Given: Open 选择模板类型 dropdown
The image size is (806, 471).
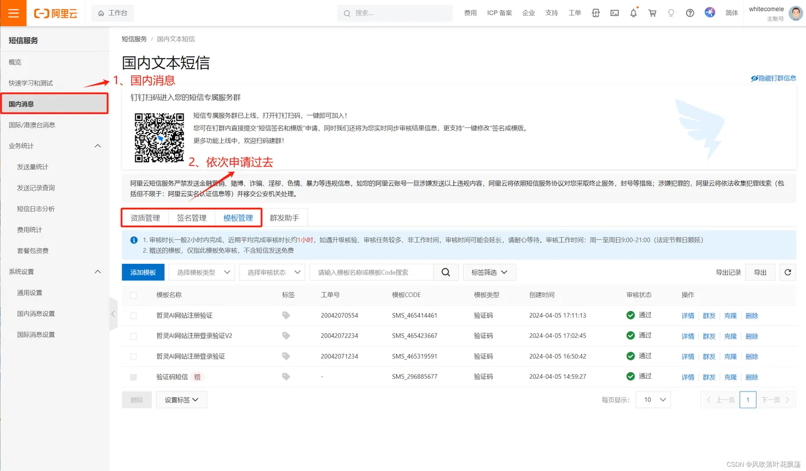Looking at the screenshot, I should click(x=201, y=272).
